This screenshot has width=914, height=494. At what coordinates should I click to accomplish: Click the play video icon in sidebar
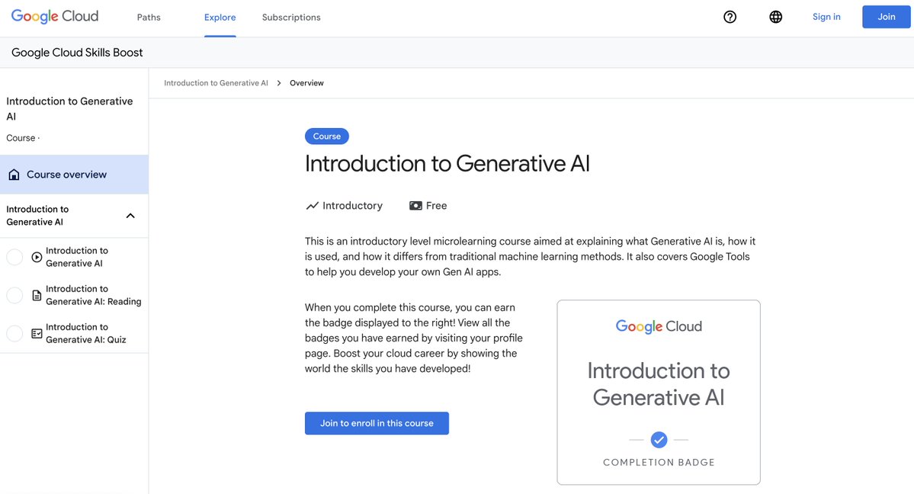37,257
